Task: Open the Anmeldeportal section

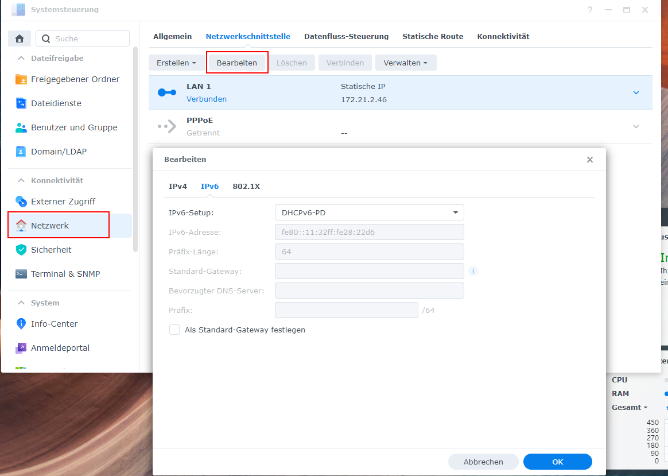Action: pyautogui.click(x=59, y=347)
